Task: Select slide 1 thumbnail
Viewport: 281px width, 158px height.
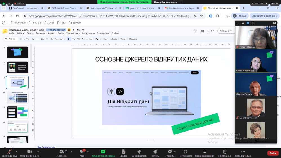Action: [17, 53]
